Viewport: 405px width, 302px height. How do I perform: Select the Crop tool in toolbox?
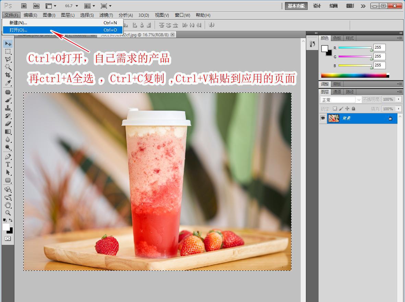8,75
